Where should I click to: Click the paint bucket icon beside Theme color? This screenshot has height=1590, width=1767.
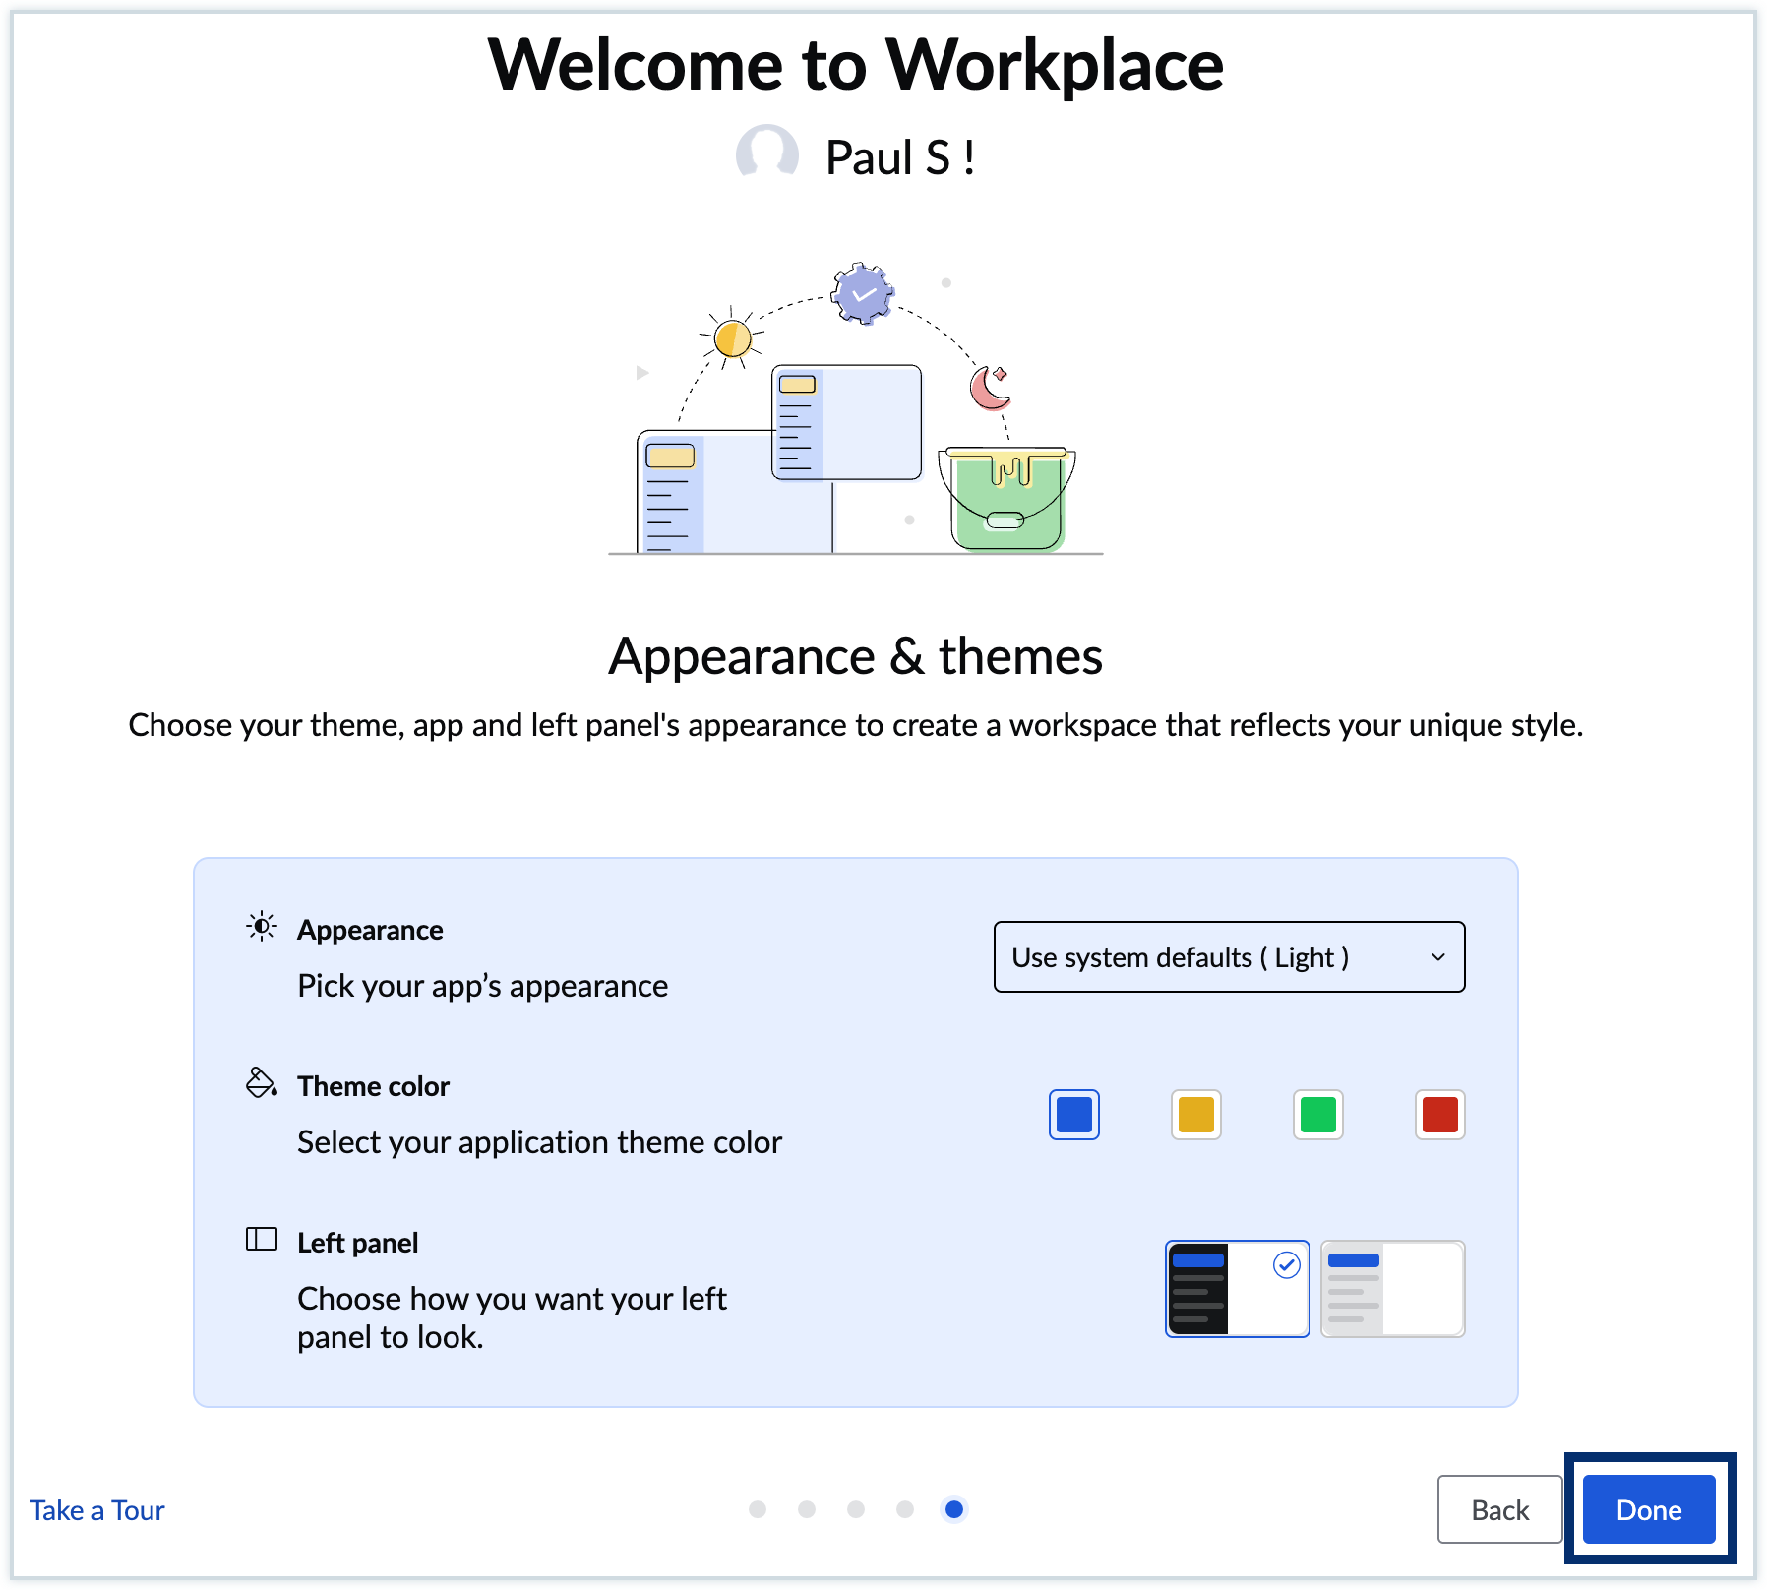pyautogui.click(x=260, y=1083)
